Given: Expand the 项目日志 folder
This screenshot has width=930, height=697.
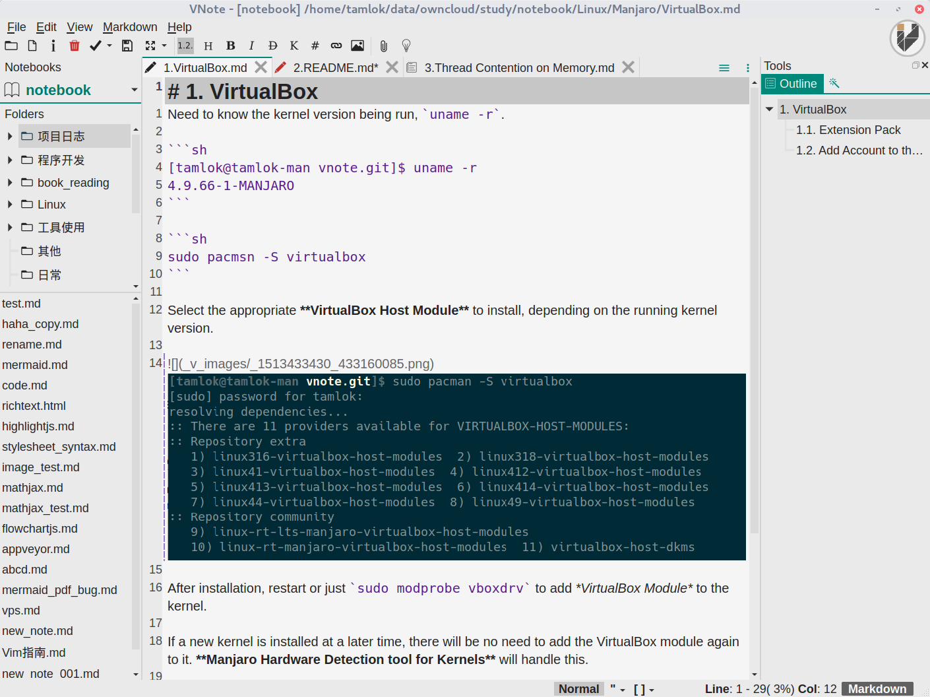Looking at the screenshot, I should [10, 136].
